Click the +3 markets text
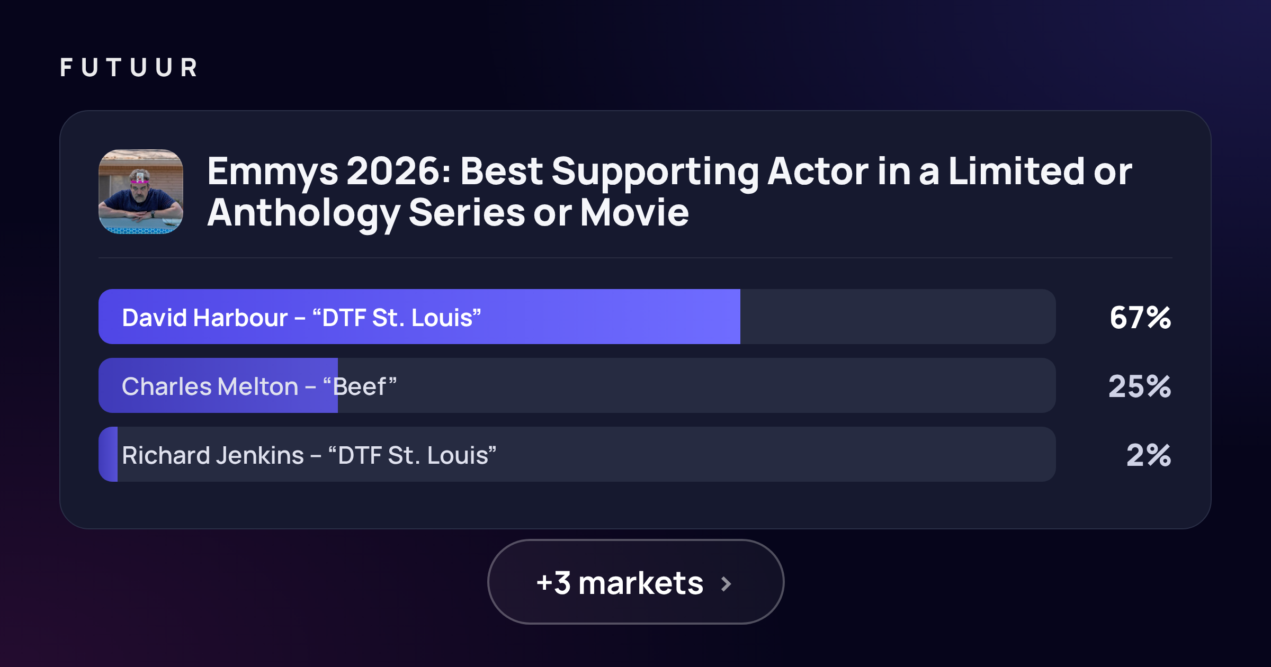The width and height of the screenshot is (1271, 667). click(620, 583)
